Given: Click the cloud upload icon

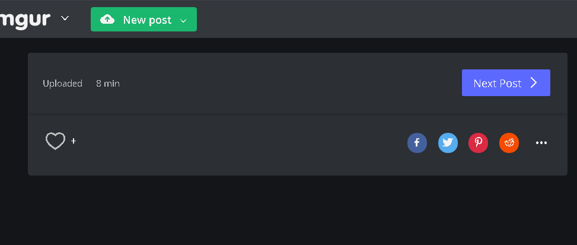Looking at the screenshot, I should click(107, 20).
